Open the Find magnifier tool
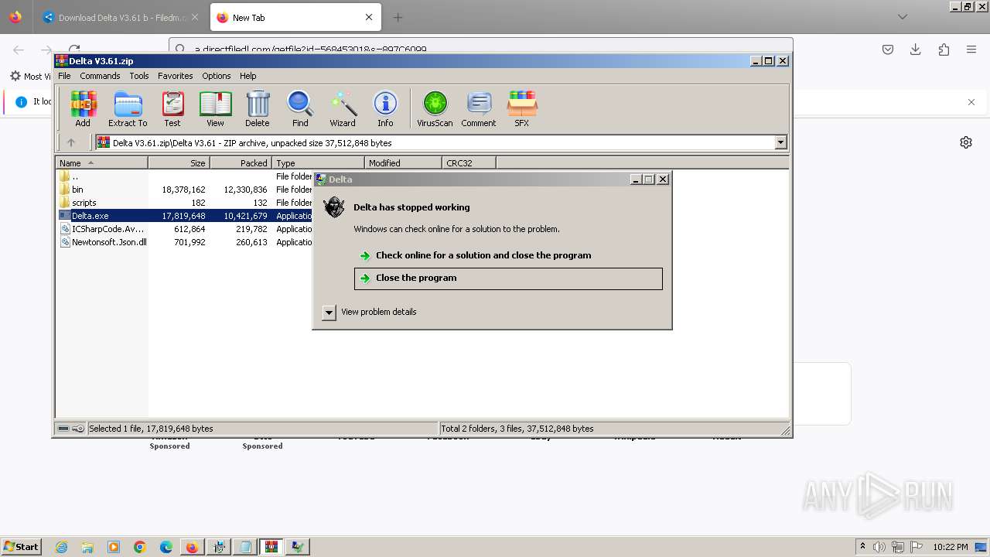This screenshot has height=557, width=990. tap(300, 108)
